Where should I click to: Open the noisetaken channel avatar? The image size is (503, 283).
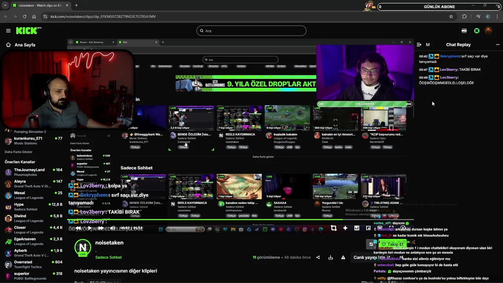(x=83, y=248)
